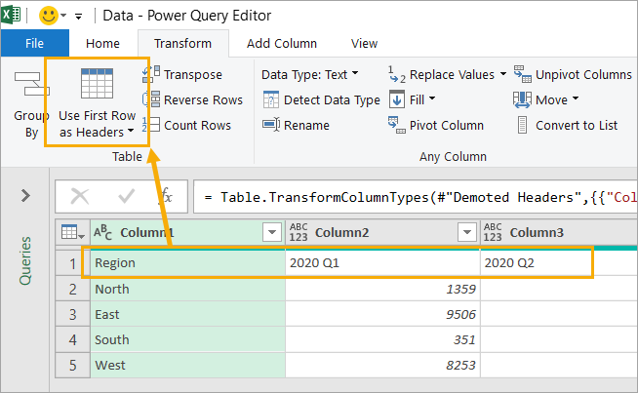The image size is (638, 393).
Task: Click the Rename label
Action: (x=306, y=125)
